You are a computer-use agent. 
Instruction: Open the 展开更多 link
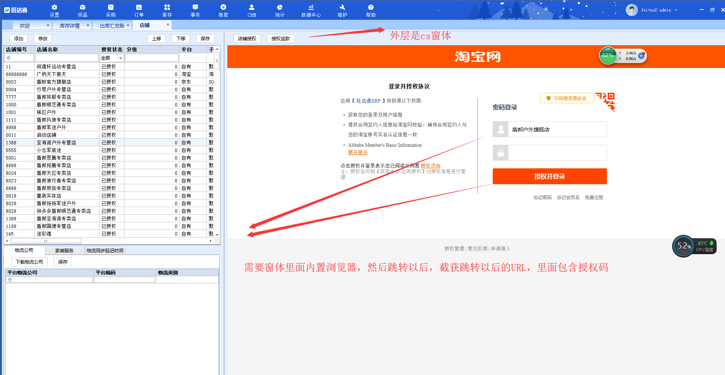[x=358, y=152]
